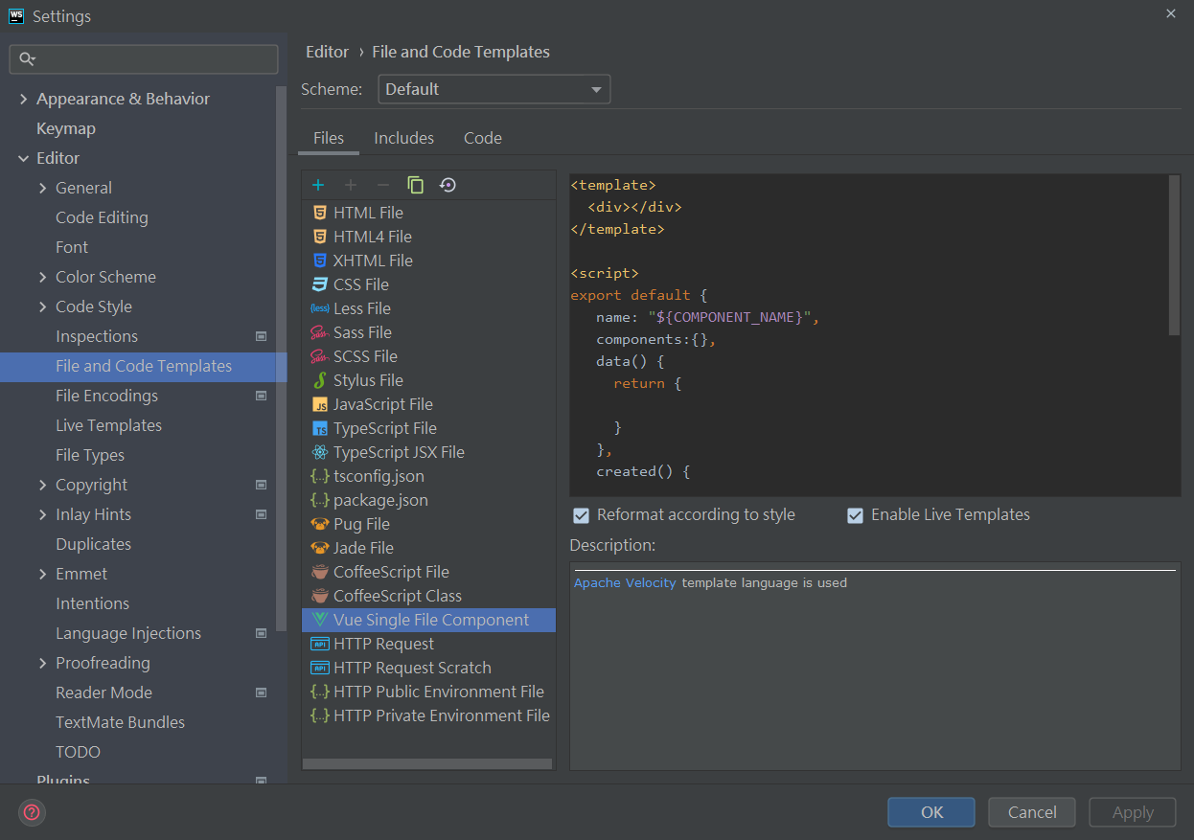Click the tsconfig.json file icon

click(x=320, y=476)
